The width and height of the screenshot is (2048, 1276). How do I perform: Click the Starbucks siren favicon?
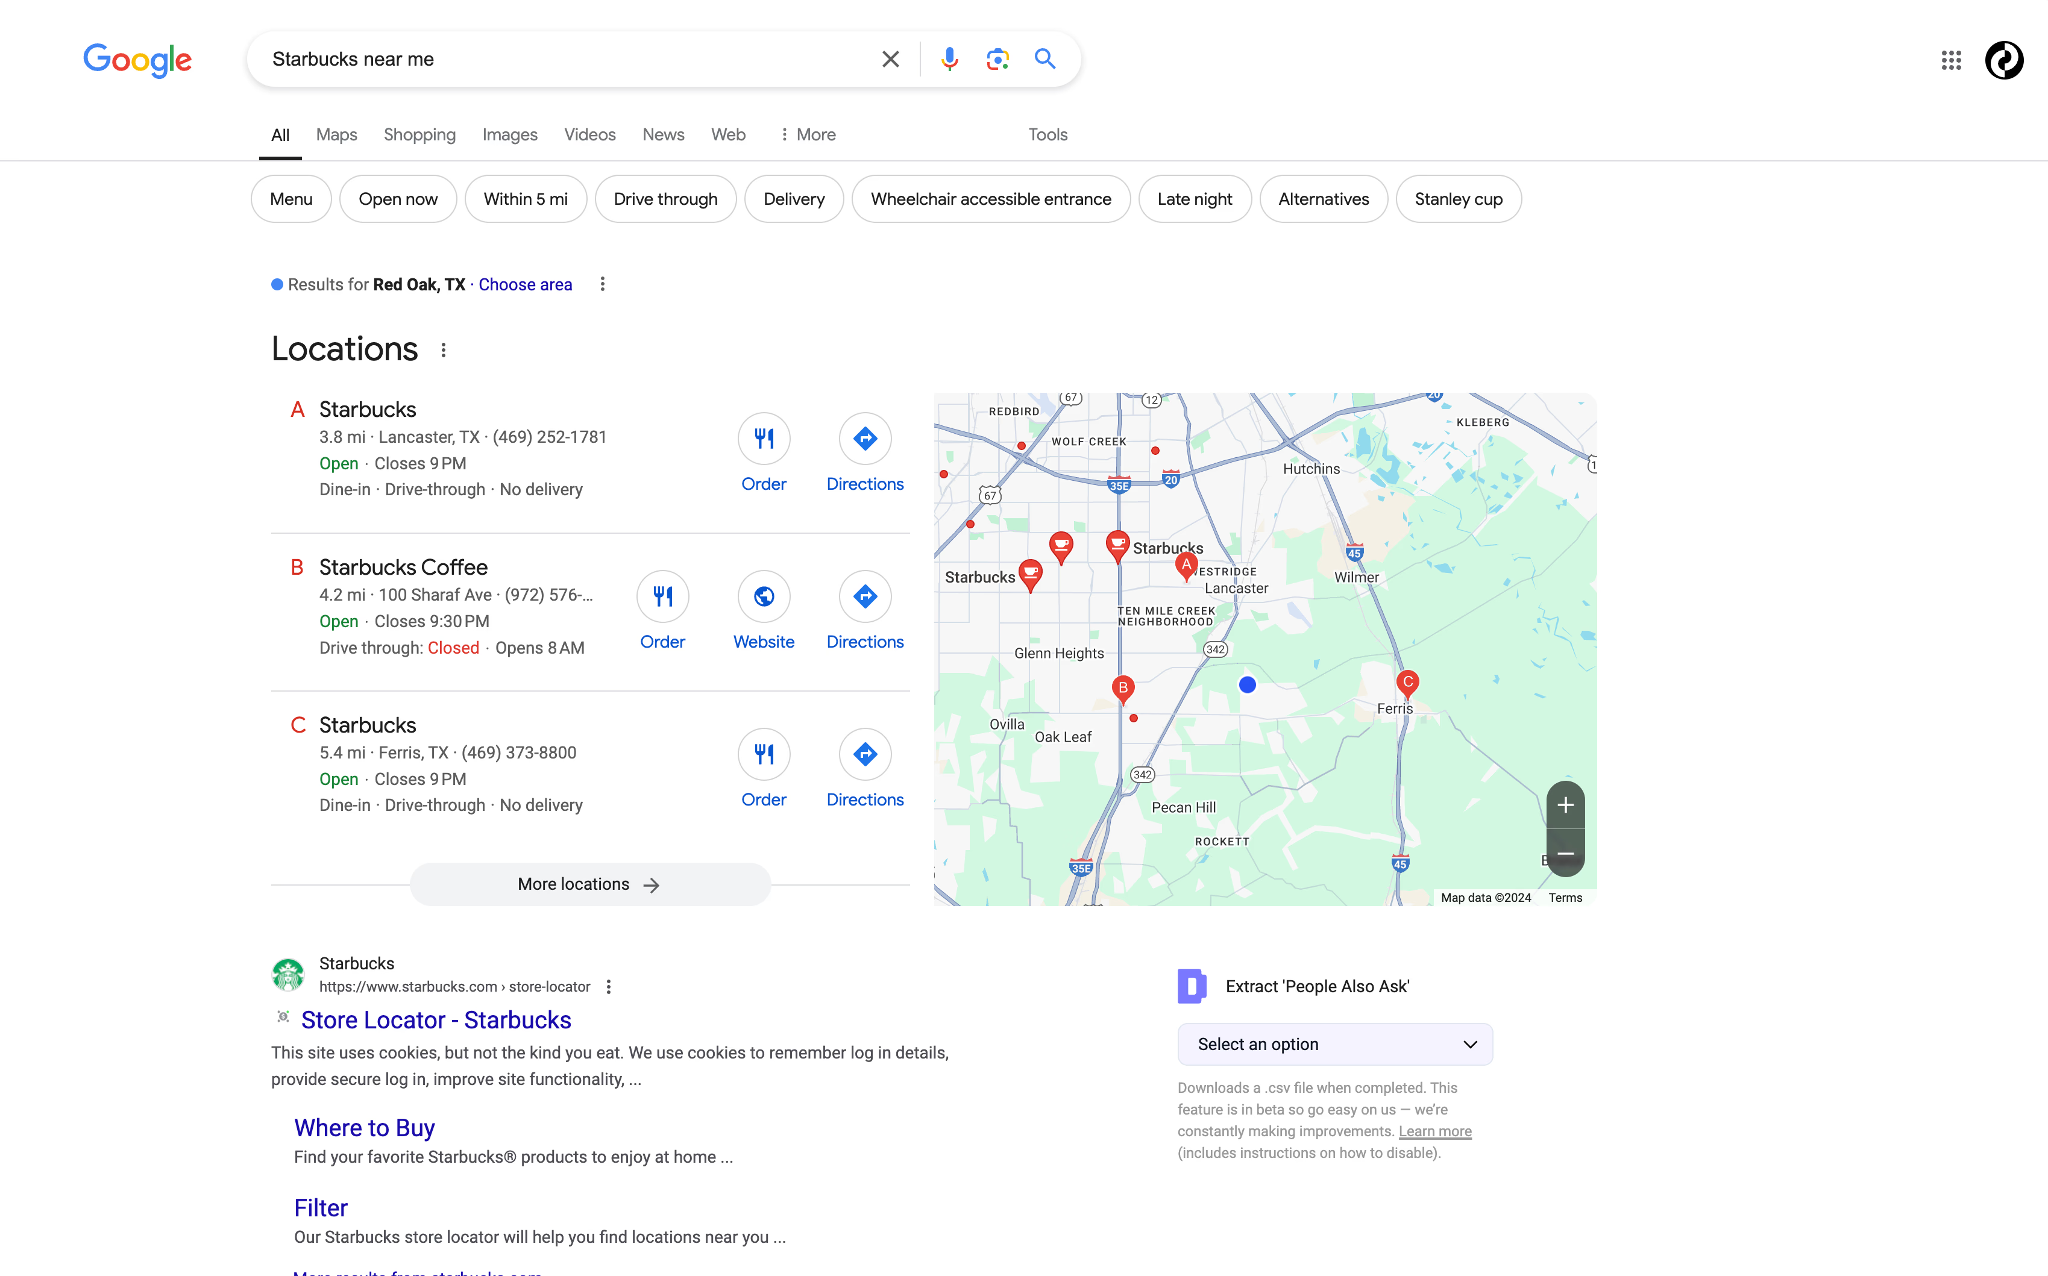(288, 975)
